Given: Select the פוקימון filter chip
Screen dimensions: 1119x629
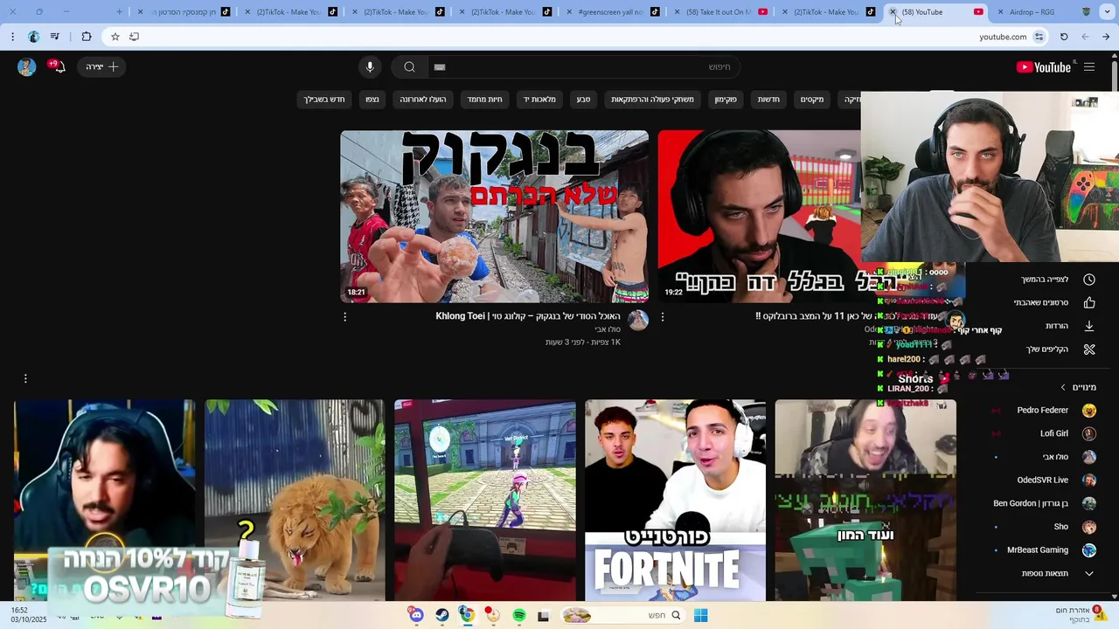Looking at the screenshot, I should 726,100.
